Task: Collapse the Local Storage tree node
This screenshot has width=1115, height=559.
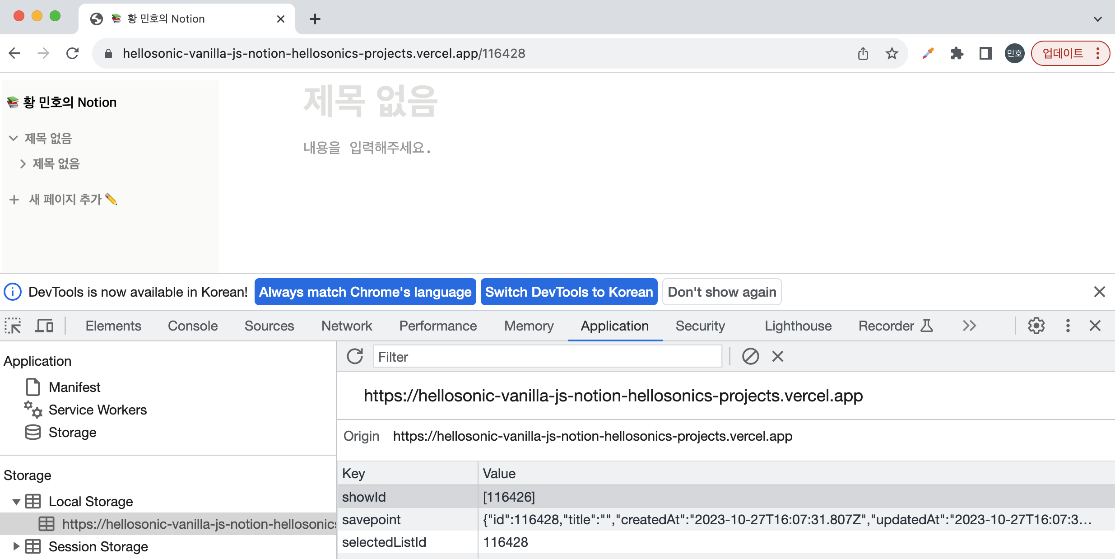Action: click(x=16, y=501)
